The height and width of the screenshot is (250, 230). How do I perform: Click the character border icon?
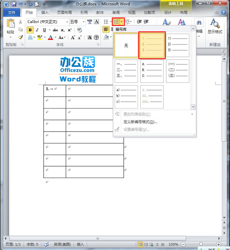(x=96, y=22)
